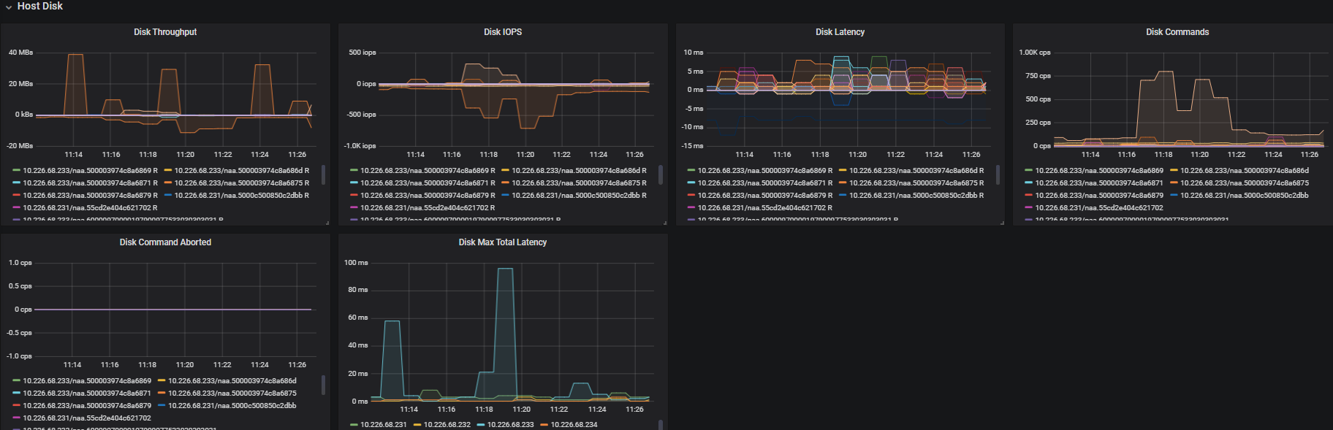
Task: Select series 500003974c8a6871 R in Disk Latency legend
Action: pos(765,183)
